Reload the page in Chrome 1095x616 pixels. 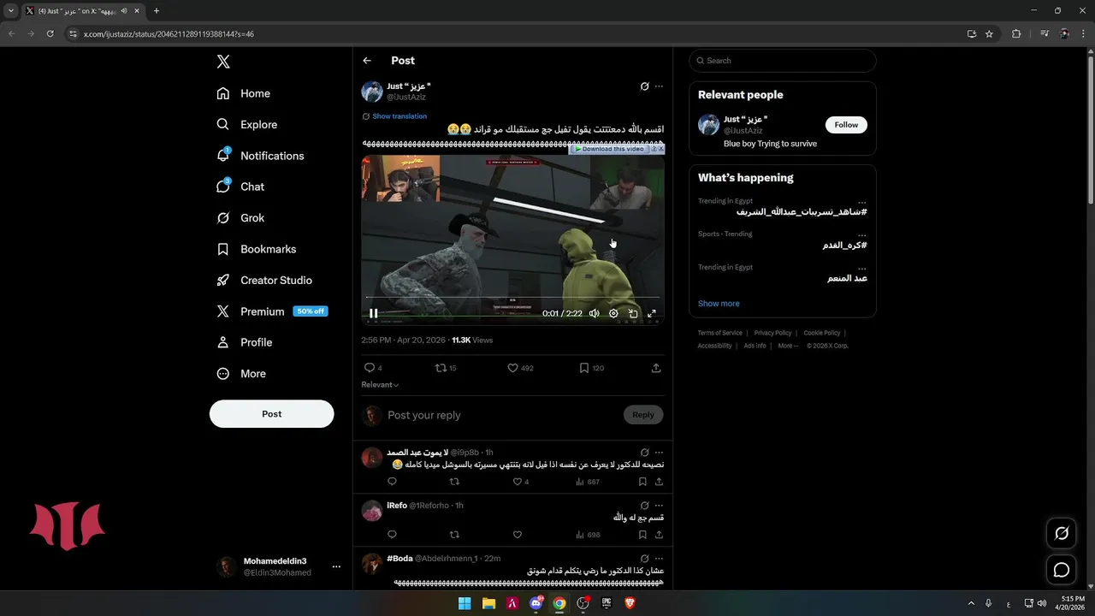click(50, 34)
